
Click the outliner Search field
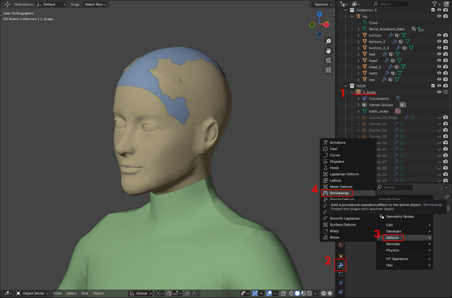391,4
